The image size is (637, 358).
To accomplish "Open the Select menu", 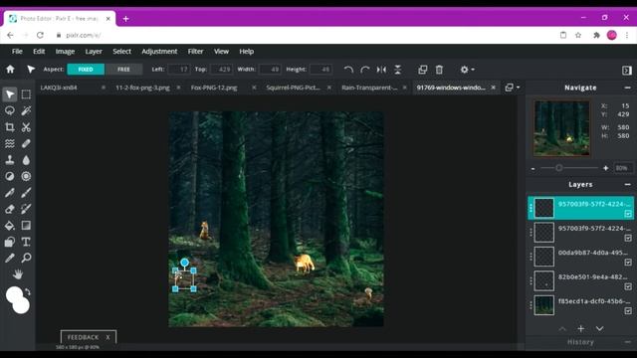I will pos(121,52).
